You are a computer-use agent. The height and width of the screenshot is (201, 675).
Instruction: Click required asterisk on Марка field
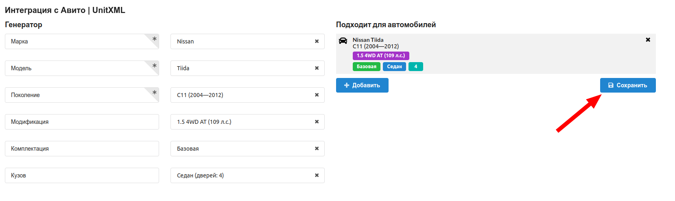pos(154,39)
